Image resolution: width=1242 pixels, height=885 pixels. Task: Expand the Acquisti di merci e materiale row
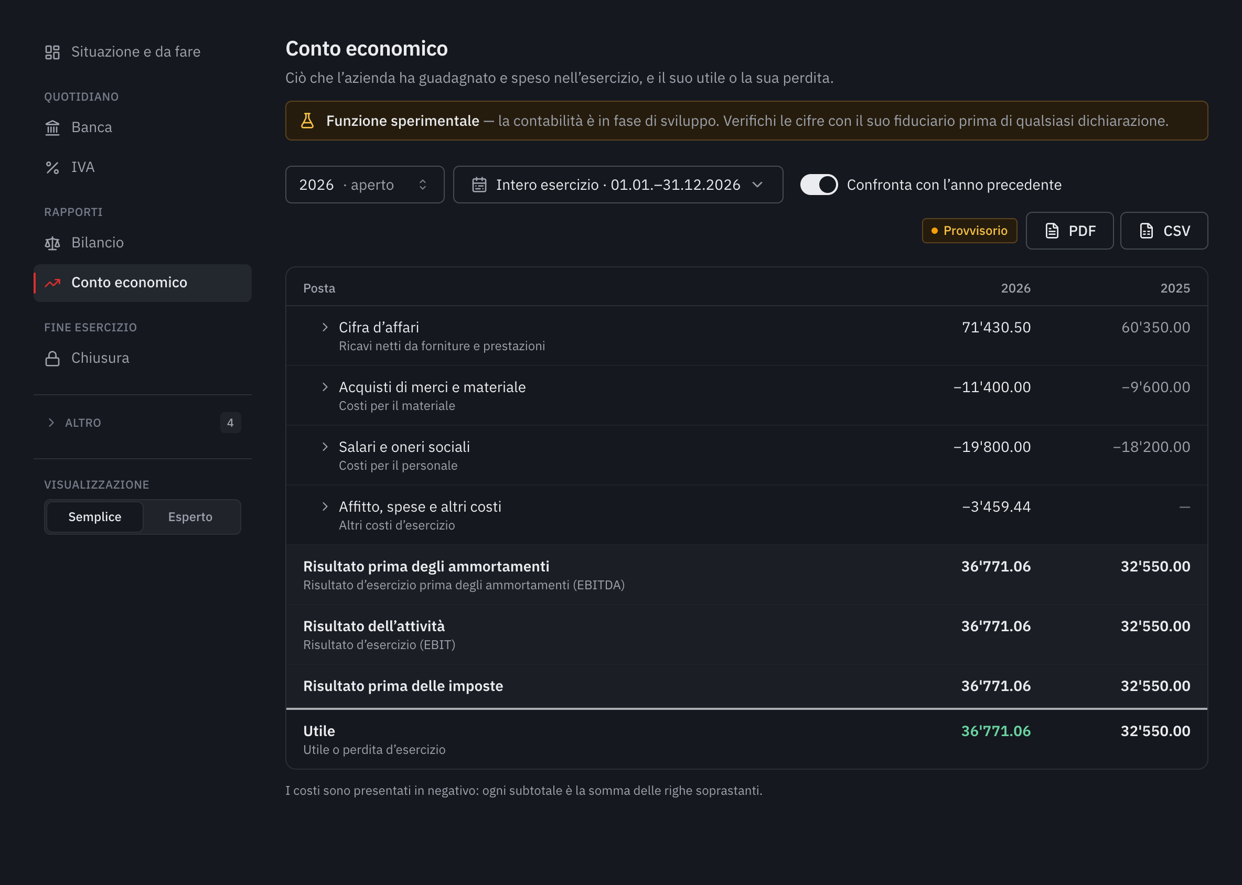325,387
